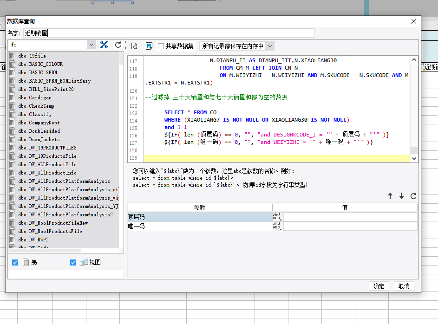Select table dbo.BASIC_SPBM
Viewport: 438px width, 324px height.
coord(38,72)
